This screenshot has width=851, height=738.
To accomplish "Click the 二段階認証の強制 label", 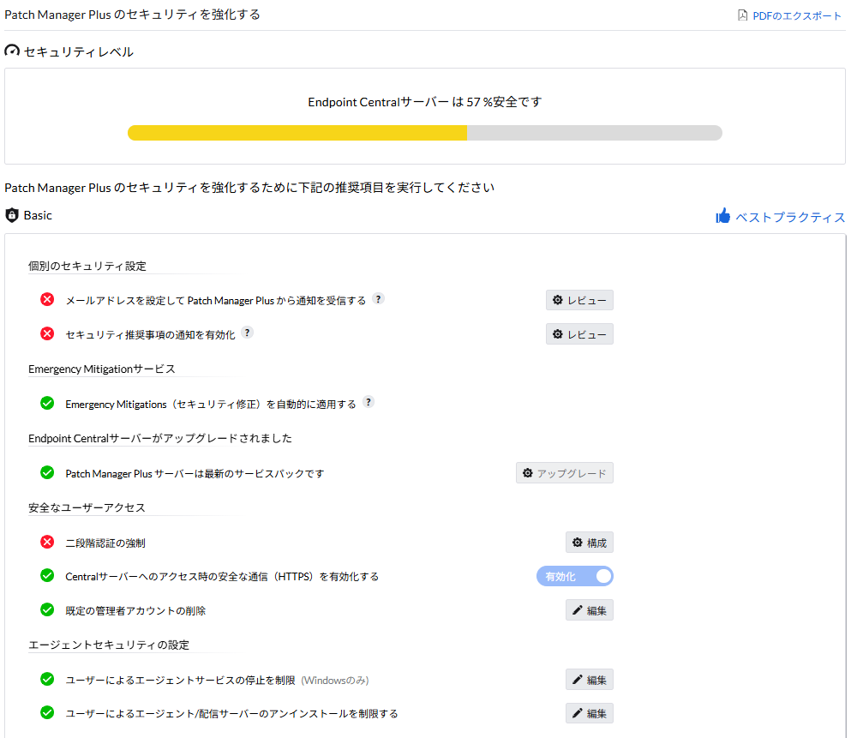I will pos(105,543).
